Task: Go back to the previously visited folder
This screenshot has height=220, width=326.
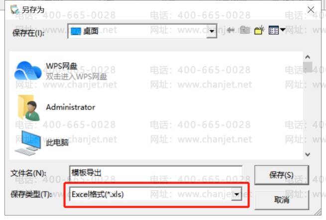Action: (x=230, y=30)
